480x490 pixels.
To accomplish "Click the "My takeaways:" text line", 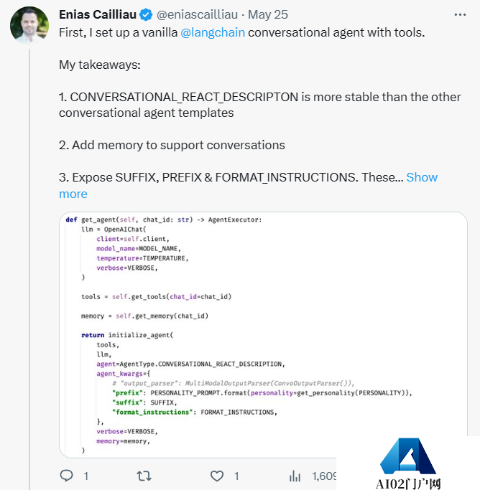I will click(100, 65).
